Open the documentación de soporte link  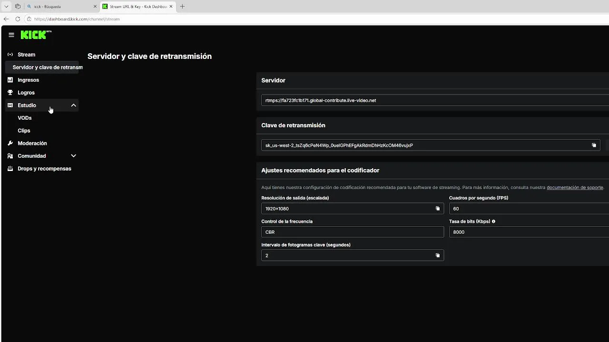pos(575,188)
